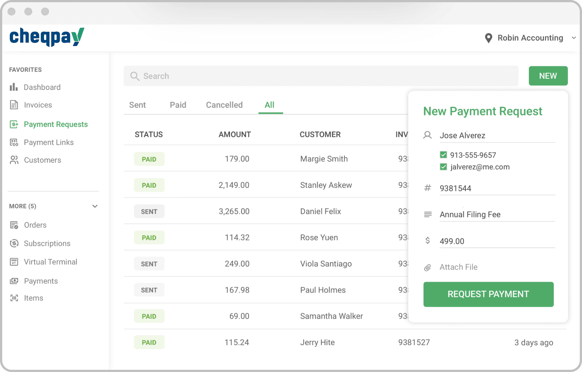The image size is (582, 372).
Task: Click the Robin Accounting account name
Action: 530,38
